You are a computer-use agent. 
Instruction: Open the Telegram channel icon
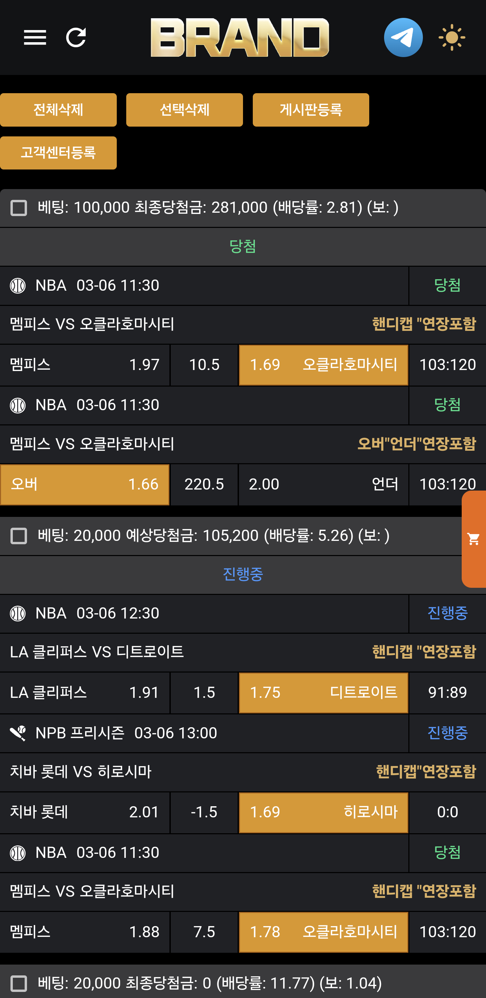point(403,37)
